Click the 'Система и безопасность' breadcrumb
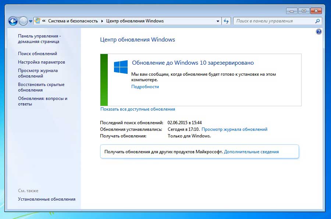Image resolution: width=331 pixels, height=219 pixels. [73, 21]
